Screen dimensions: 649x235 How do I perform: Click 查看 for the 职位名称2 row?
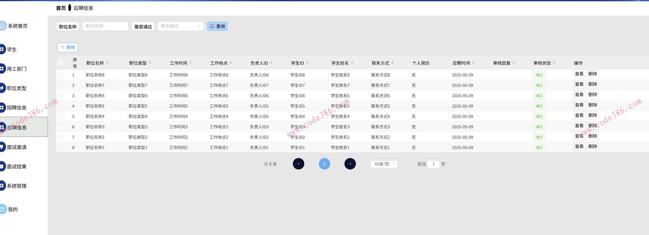pos(579,136)
